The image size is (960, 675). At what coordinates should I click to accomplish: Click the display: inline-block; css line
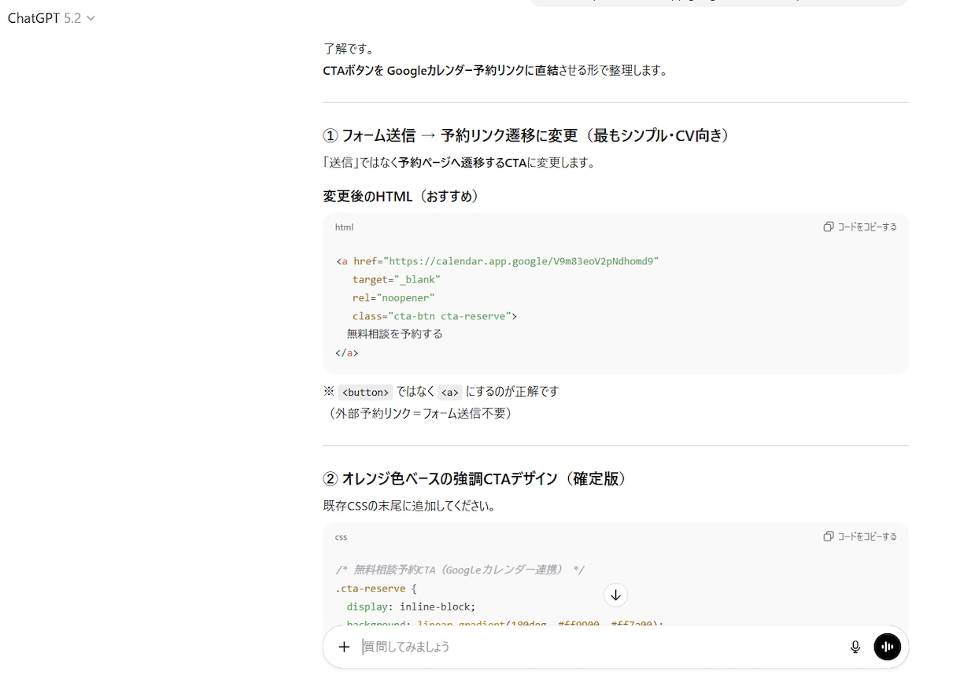tap(411, 607)
